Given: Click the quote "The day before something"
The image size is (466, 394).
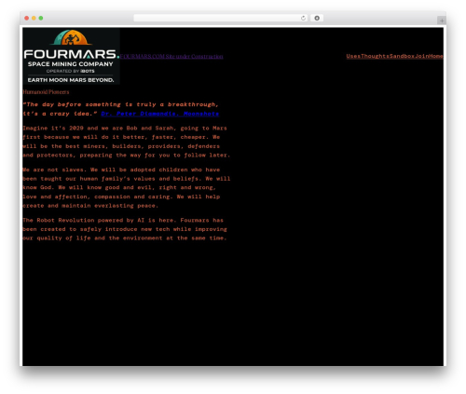Looking at the screenshot, I should (x=121, y=109).
